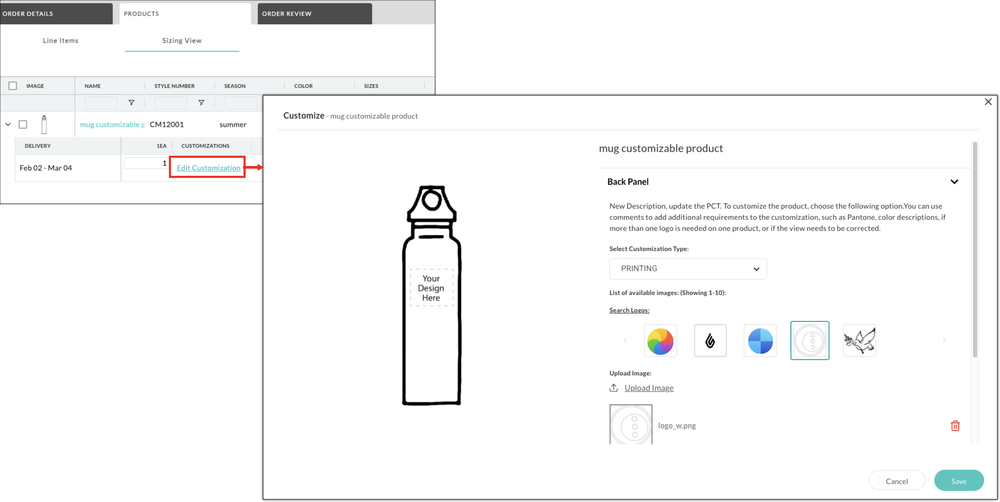This screenshot has height=502, width=1000.
Task: Open the filter icon for the Name column
Action: 132,102
